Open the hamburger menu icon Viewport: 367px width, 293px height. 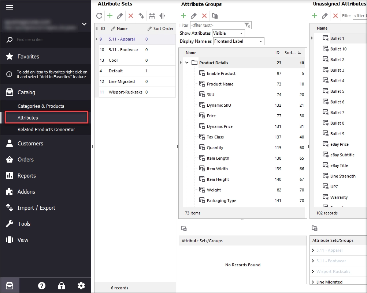[10, 8]
